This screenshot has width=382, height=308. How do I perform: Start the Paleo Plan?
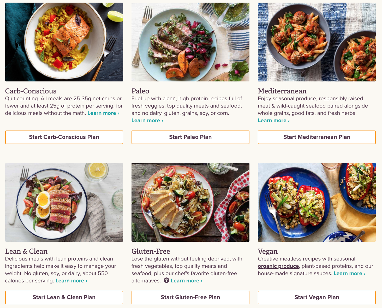pyautogui.click(x=190, y=137)
